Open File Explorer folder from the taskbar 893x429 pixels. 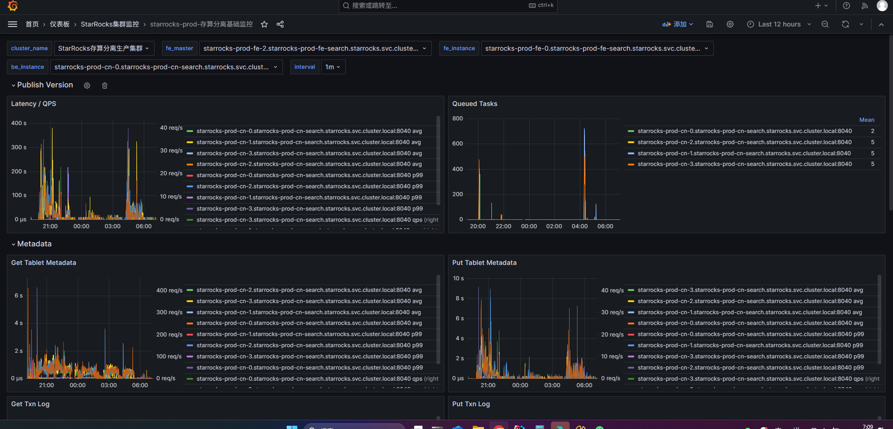coord(478,427)
